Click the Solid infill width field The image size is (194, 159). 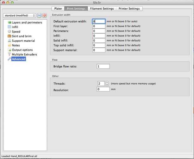[x=99, y=41]
